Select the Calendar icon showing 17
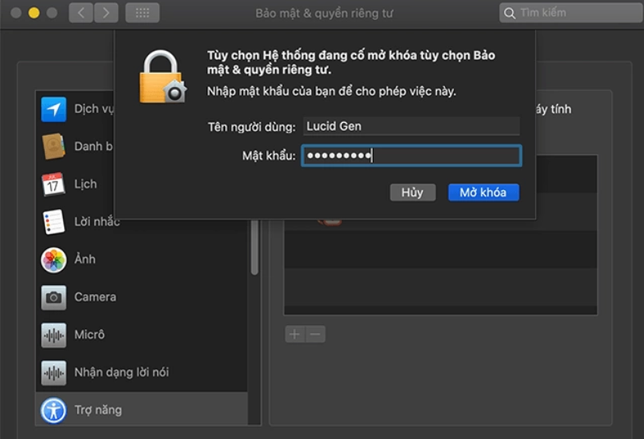 coord(53,184)
